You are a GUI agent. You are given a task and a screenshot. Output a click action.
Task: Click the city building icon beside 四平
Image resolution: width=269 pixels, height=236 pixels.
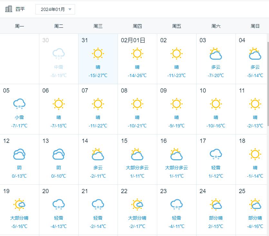tap(9, 9)
